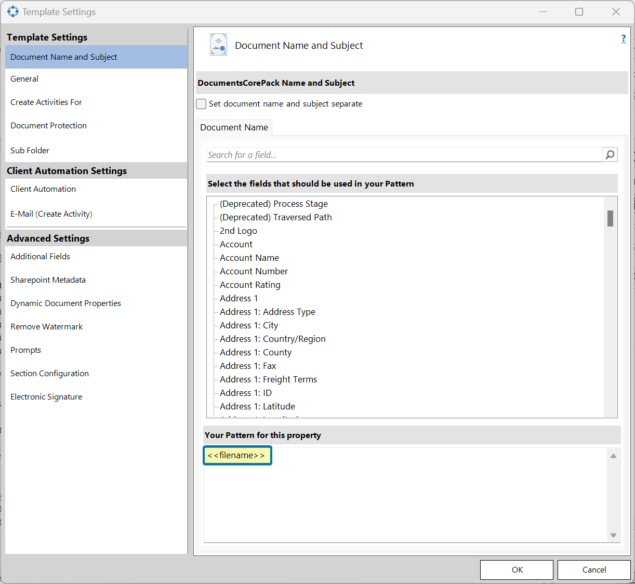The image size is (635, 584).
Task: Click the Document Name and Subject header icon
Action: [218, 45]
